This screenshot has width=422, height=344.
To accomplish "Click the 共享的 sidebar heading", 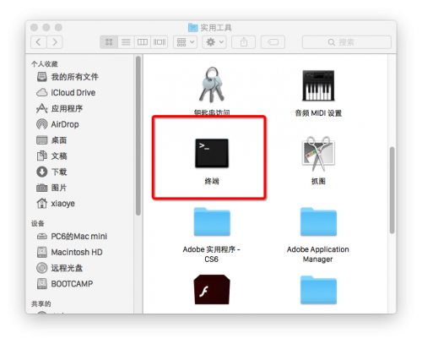I will [41, 303].
